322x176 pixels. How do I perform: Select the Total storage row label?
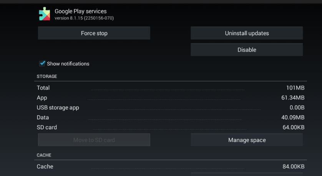(x=43, y=88)
